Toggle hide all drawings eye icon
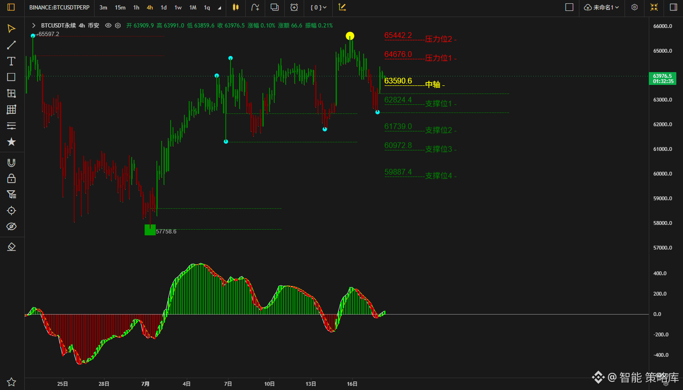The height and width of the screenshot is (390, 683). [11, 226]
